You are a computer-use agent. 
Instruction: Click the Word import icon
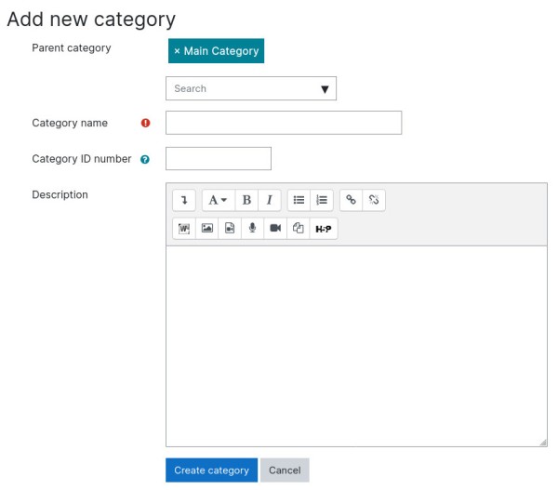[184, 228]
